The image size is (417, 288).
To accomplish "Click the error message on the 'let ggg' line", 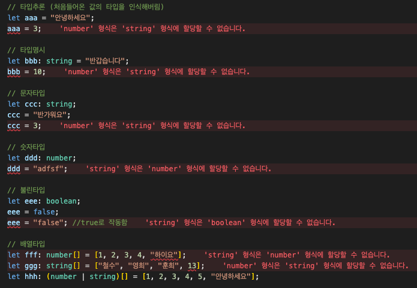I will point(316,265).
